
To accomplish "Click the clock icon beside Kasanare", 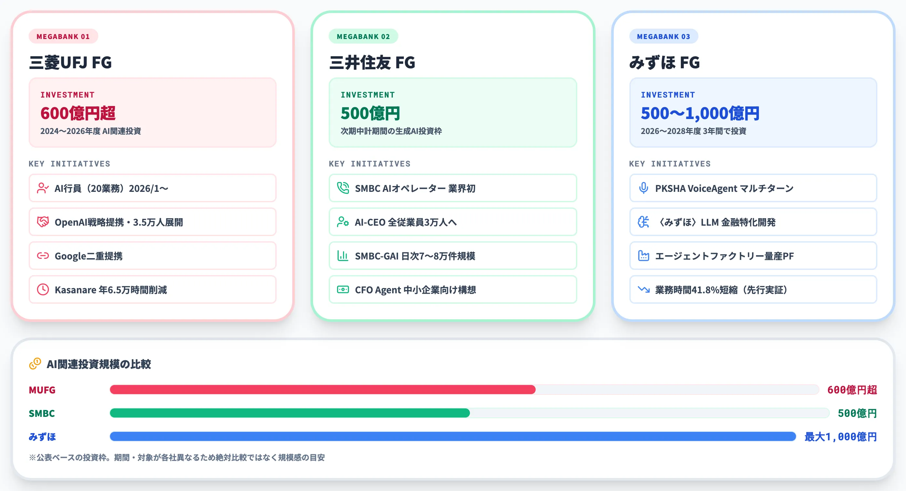I will coord(43,289).
